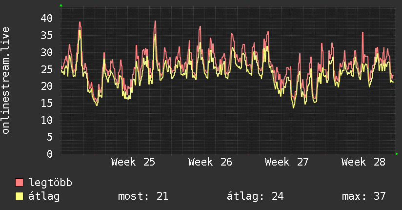Click the 40 tick on y-axis
Viewport: 402px width, 210px height.
coord(47,18)
